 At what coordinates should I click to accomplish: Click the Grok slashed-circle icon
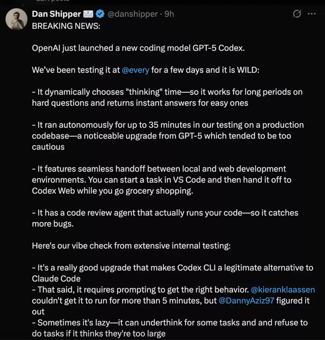(297, 14)
